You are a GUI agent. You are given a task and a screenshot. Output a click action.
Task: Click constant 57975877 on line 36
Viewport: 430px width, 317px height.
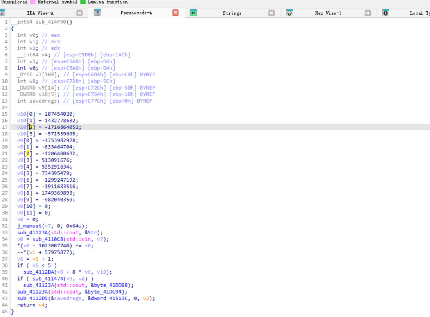point(57,252)
